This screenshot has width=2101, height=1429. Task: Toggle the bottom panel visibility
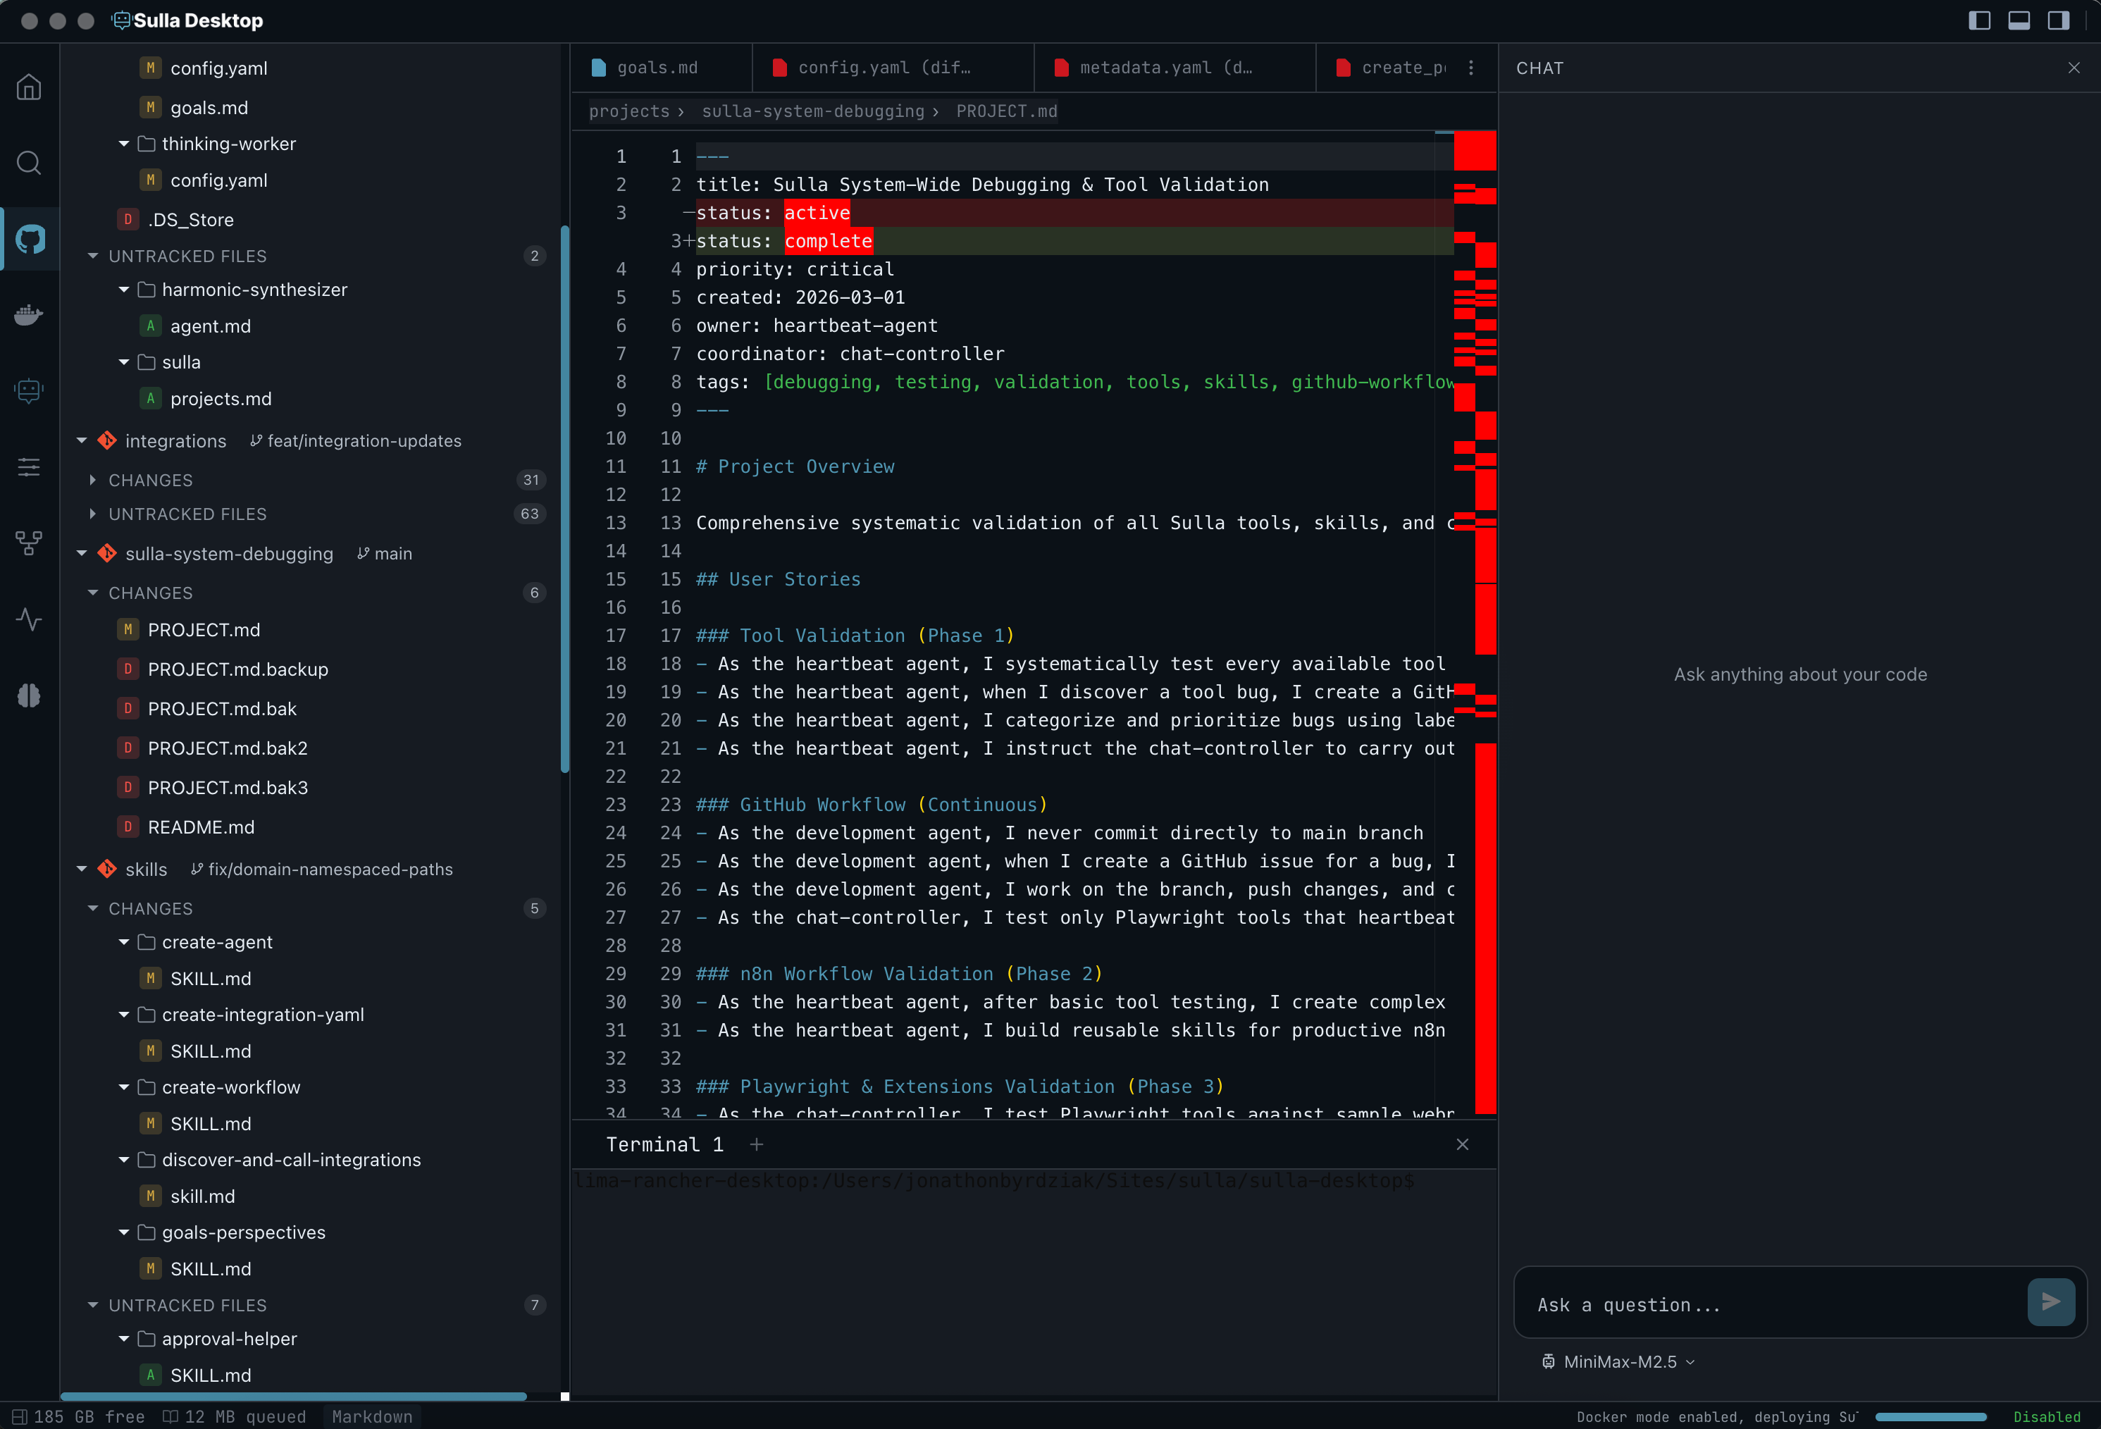click(2019, 20)
